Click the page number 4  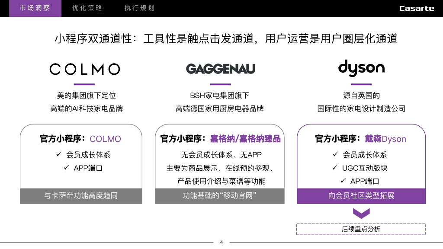point(221,242)
